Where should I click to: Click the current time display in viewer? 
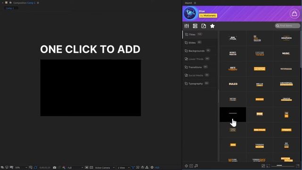(x=45, y=168)
